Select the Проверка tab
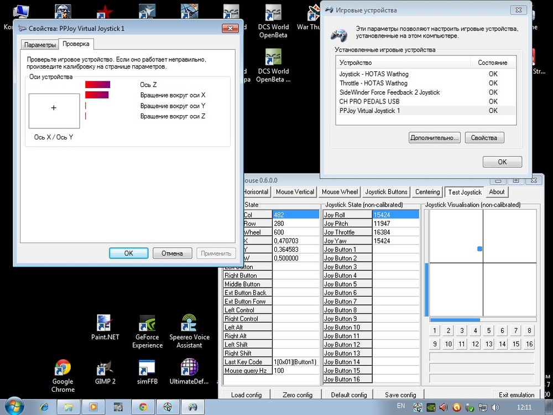 [76, 44]
